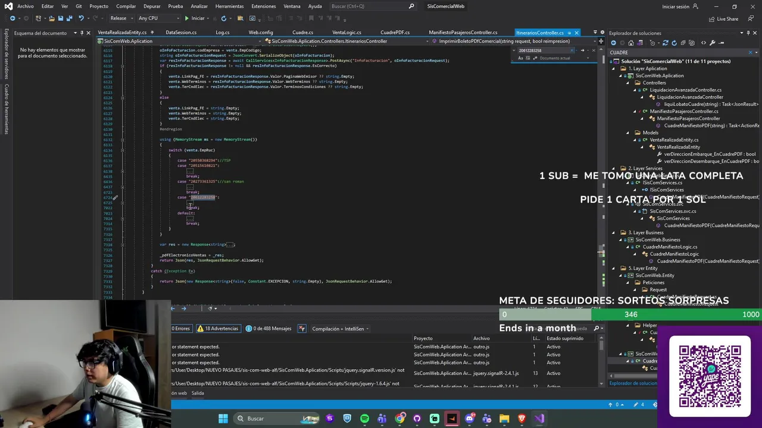This screenshot has height=428, width=762.
Task: Toggle the 0 de 488 Mensajes filter
Action: tap(268, 328)
